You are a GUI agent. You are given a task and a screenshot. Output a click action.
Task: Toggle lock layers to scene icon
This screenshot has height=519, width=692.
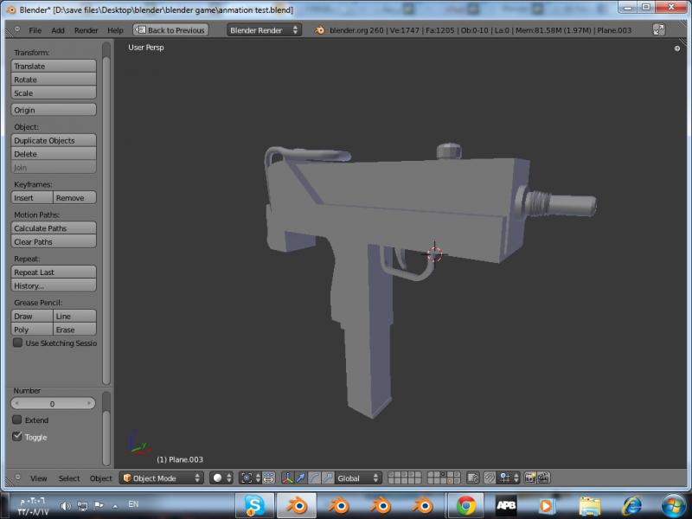click(x=472, y=478)
